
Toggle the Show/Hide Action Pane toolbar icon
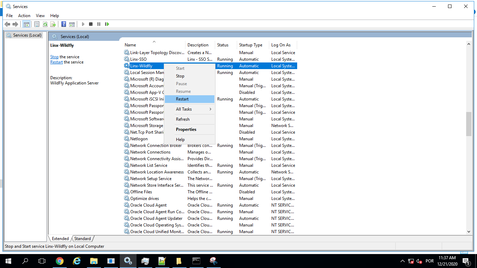(72, 24)
